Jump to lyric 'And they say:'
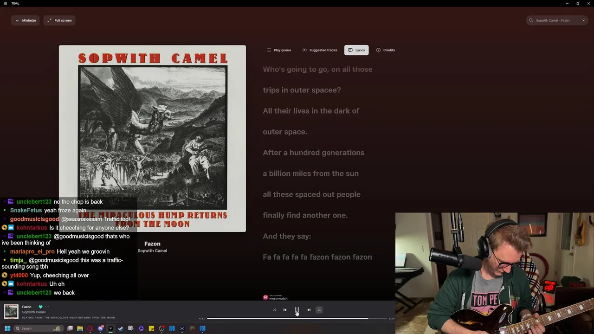Viewport: 594px width, 334px height. click(x=287, y=236)
